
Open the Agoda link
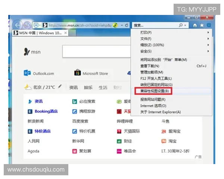click(34, 151)
